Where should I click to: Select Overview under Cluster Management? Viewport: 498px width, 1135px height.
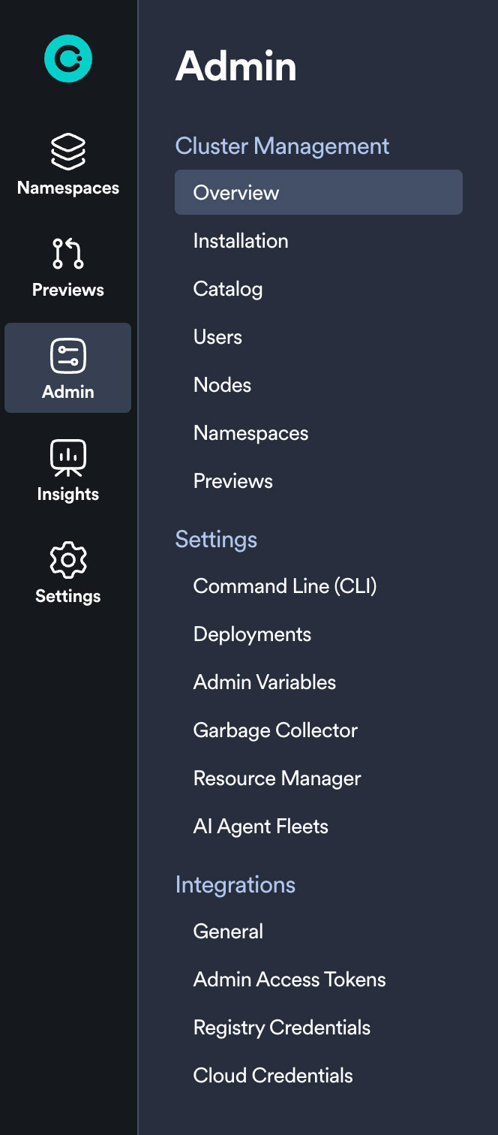tap(238, 192)
